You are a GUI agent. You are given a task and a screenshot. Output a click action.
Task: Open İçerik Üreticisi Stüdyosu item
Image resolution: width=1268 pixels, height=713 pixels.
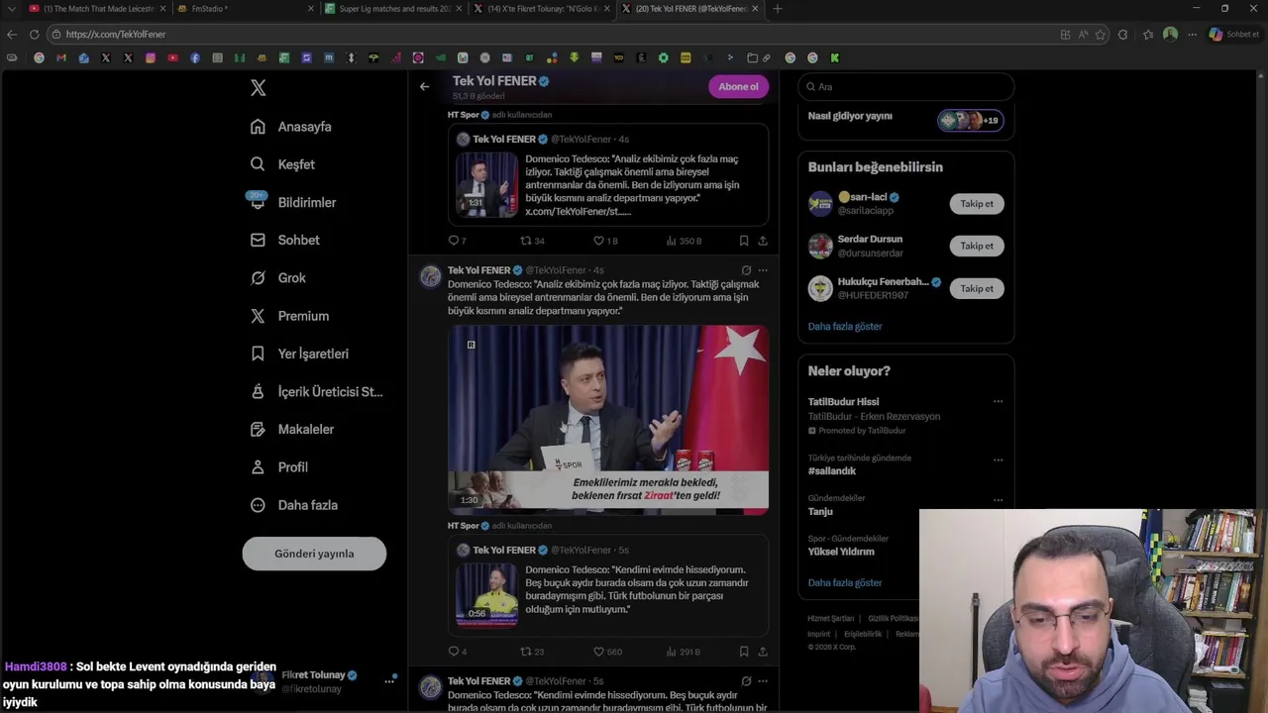point(316,391)
